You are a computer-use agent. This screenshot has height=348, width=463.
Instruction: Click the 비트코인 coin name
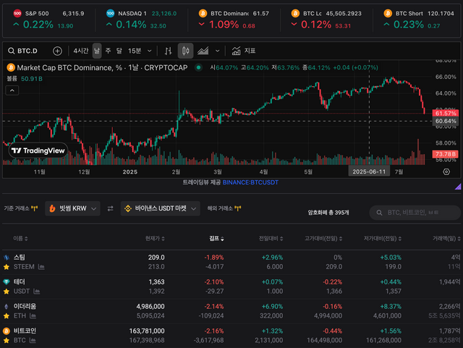pyautogui.click(x=25, y=331)
